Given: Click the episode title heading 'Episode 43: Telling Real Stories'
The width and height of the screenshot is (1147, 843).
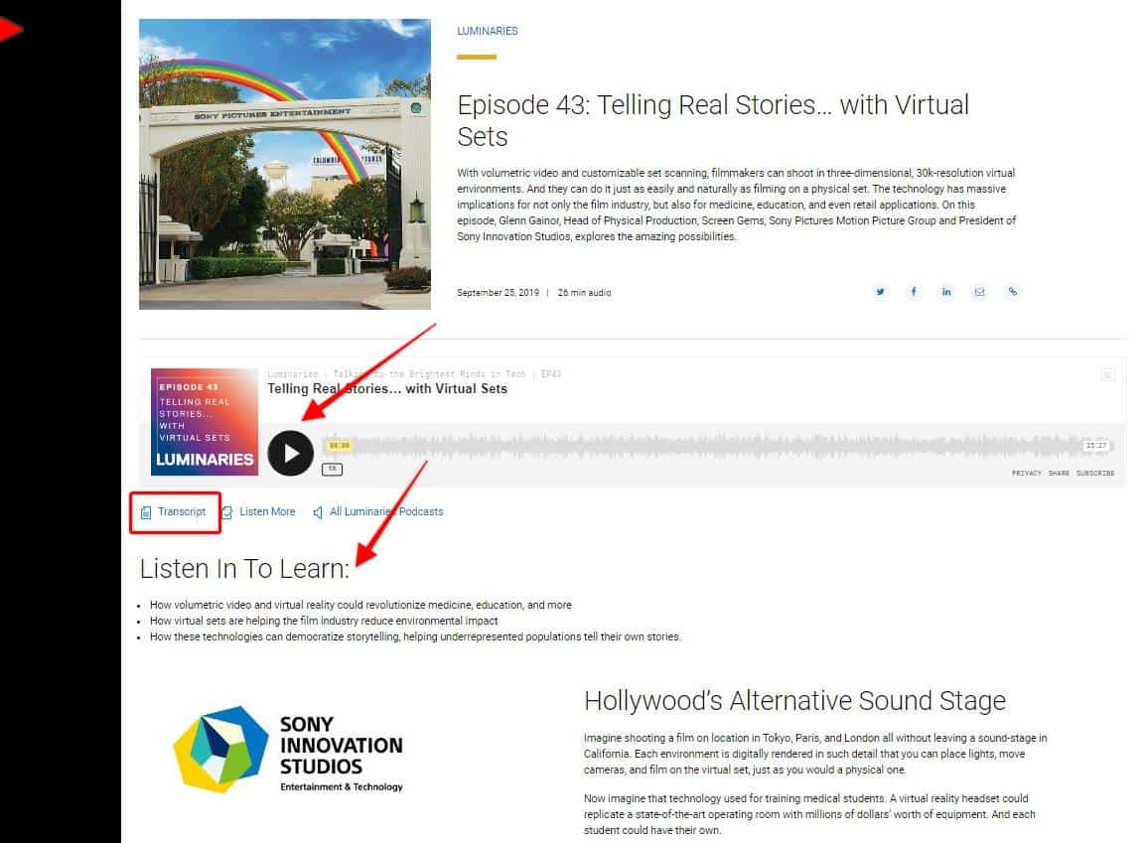Looking at the screenshot, I should coord(713,120).
